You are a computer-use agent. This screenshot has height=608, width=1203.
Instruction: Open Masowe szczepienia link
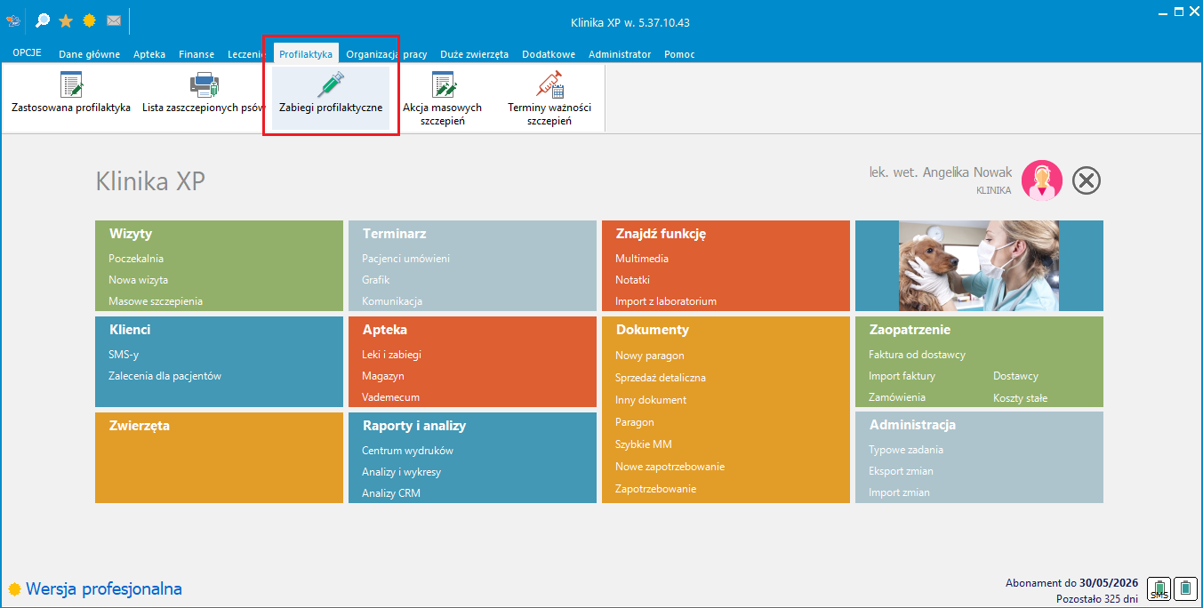156,301
